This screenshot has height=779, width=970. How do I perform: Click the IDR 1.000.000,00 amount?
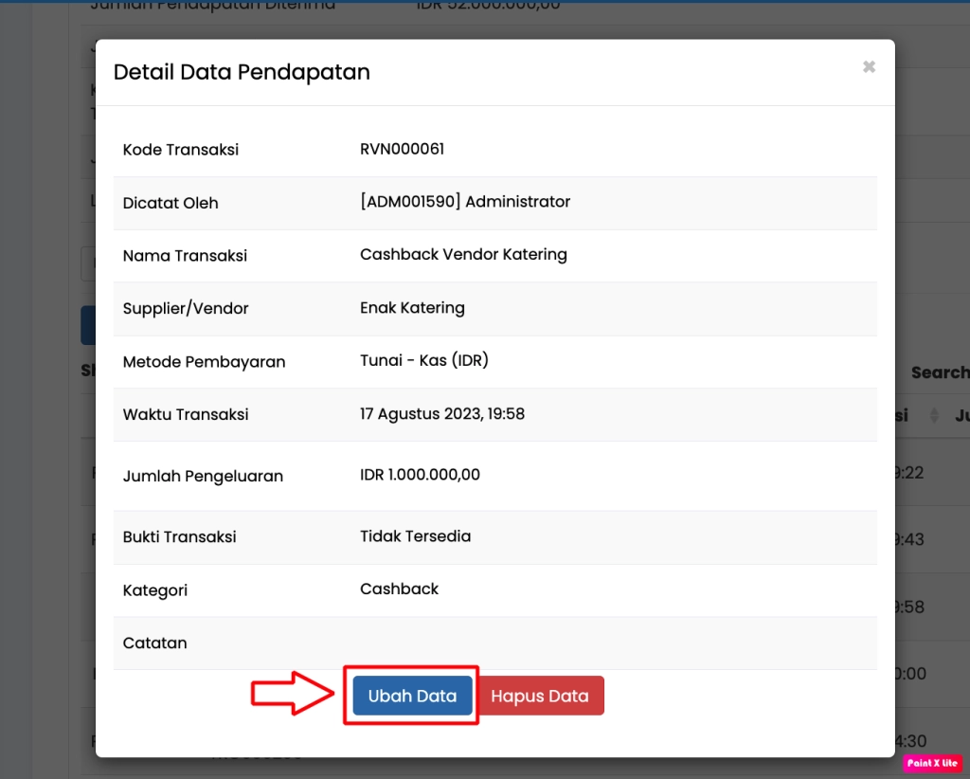pyautogui.click(x=420, y=475)
